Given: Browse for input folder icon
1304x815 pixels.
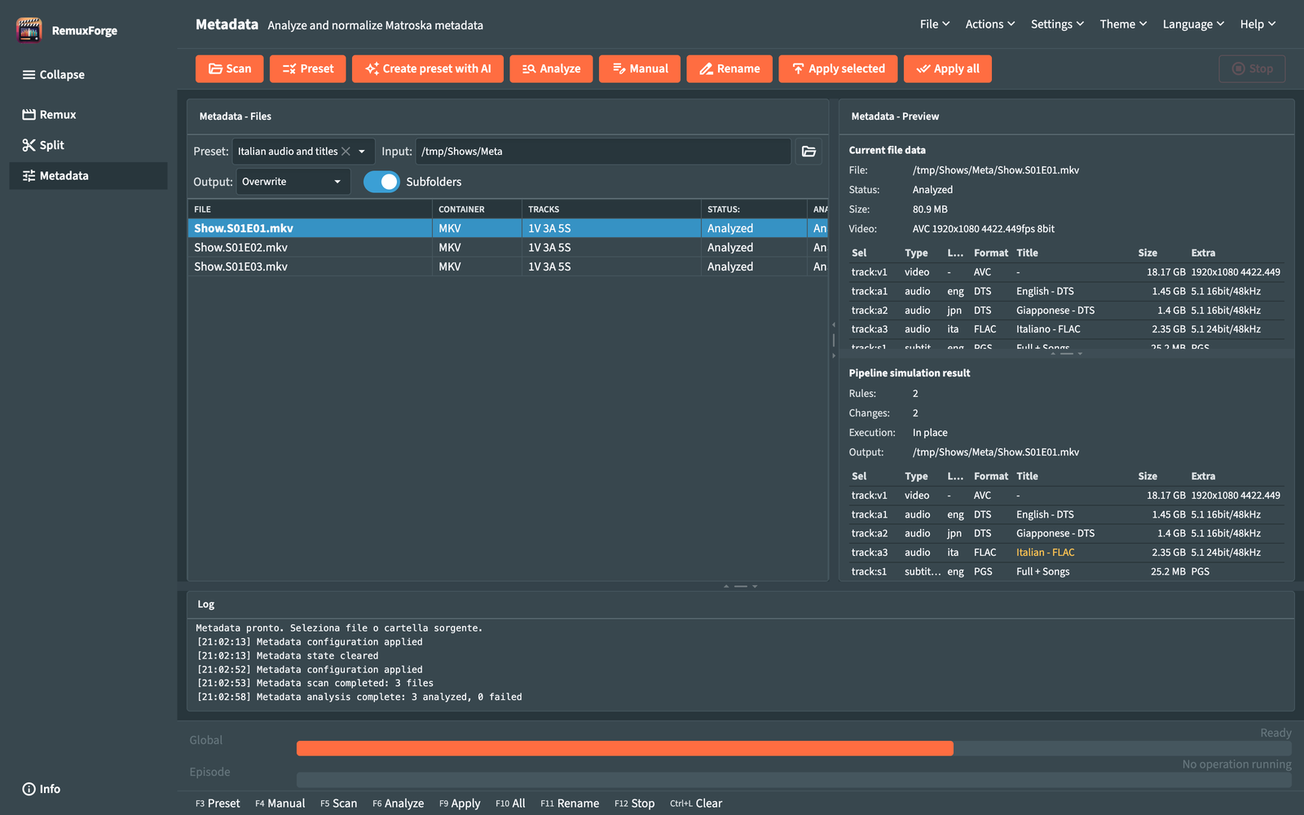Looking at the screenshot, I should pos(808,152).
